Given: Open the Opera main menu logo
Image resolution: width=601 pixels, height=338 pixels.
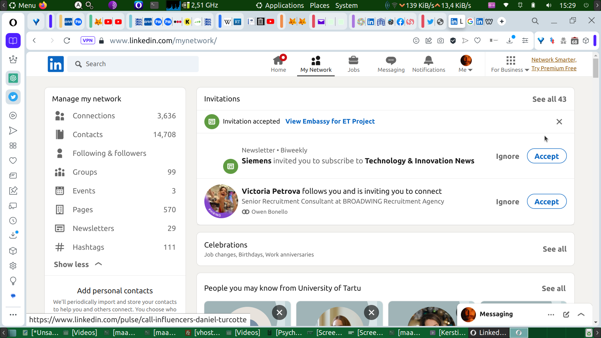Looking at the screenshot, I should [13, 23].
